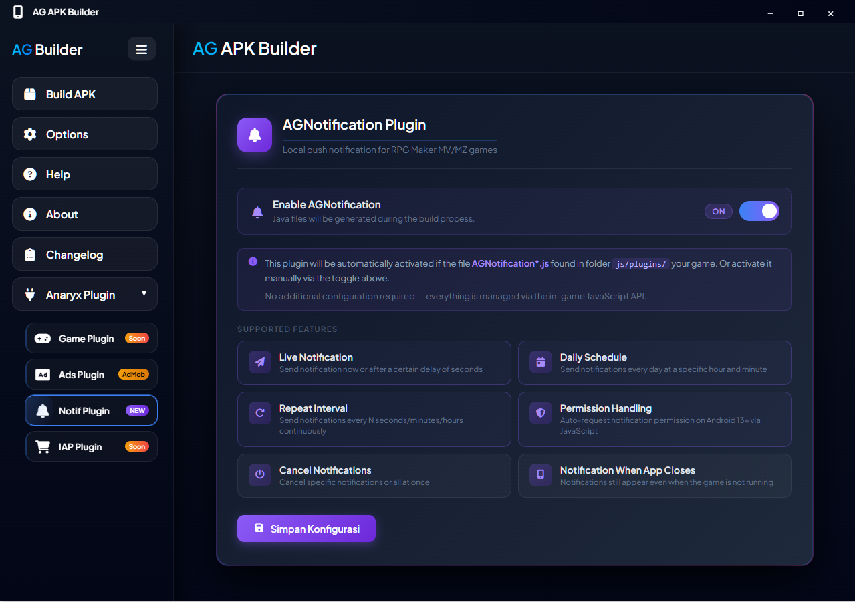This screenshot has width=855, height=602.
Task: Click the Options gear icon
Action: click(x=30, y=134)
